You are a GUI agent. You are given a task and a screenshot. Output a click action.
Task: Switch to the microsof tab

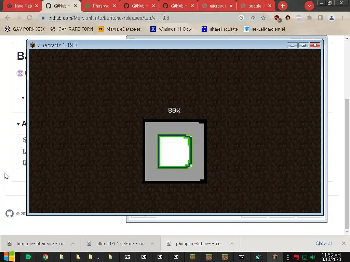coord(217,6)
